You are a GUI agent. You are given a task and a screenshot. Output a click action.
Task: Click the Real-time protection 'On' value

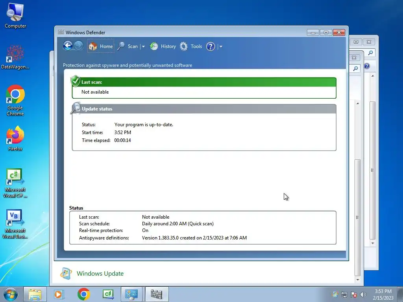coord(145,230)
